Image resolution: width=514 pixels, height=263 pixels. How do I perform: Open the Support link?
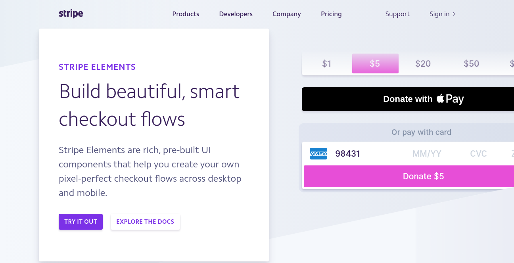397,14
